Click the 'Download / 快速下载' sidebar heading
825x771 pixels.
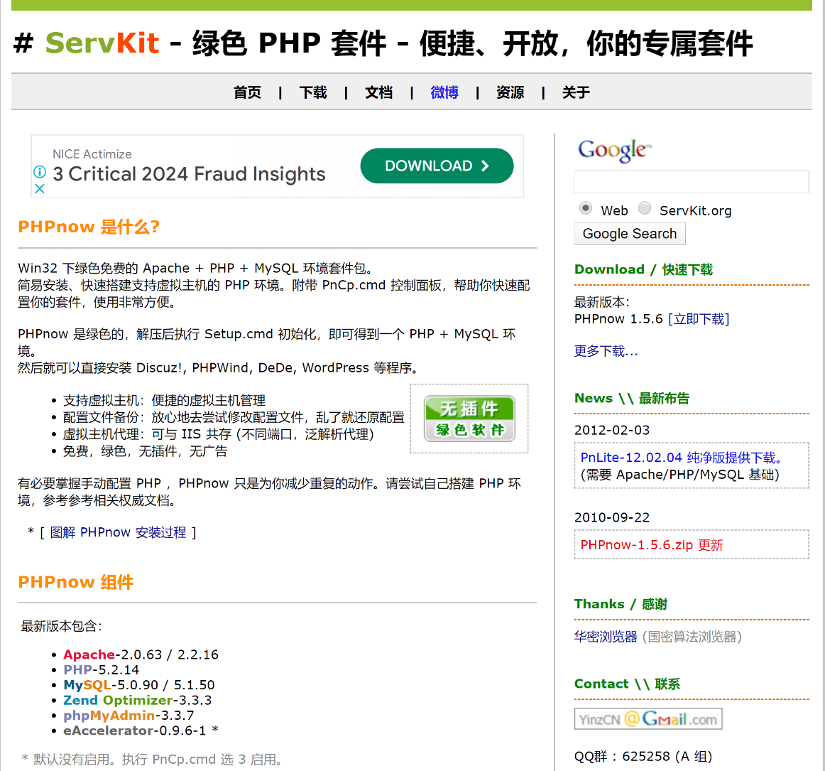pos(643,269)
